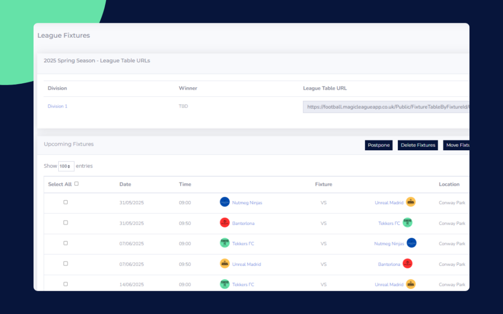This screenshot has height=314, width=503.
Task: Click Unreal Madrid badge in 07/06/2025 09:50 row
Action: tap(224, 264)
